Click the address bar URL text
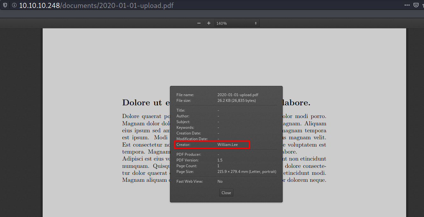 [96, 5]
